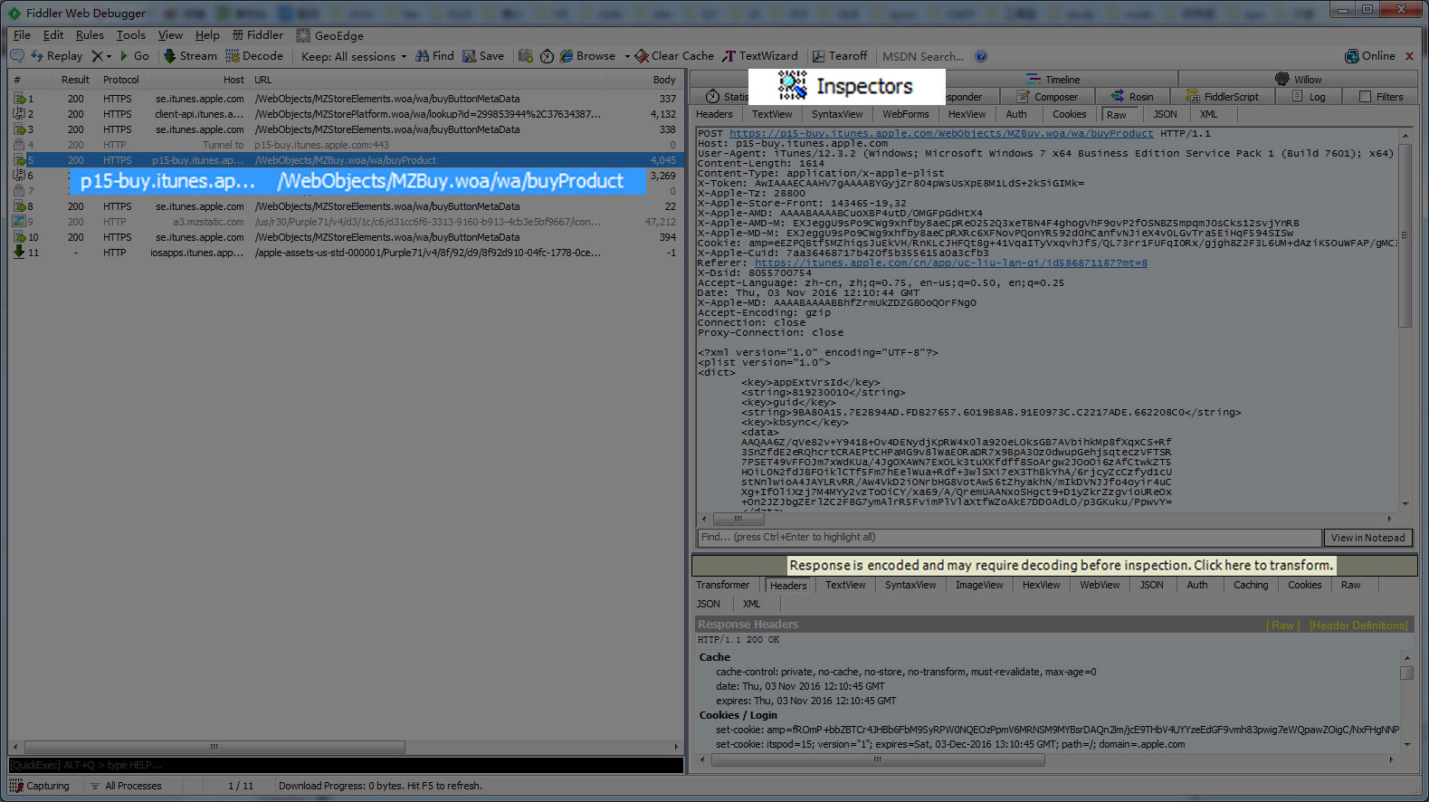The width and height of the screenshot is (1429, 802).
Task: Click the Go resume button
Action: [134, 56]
